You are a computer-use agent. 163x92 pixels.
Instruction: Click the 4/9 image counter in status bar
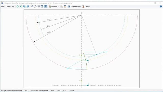tap(26, 90)
